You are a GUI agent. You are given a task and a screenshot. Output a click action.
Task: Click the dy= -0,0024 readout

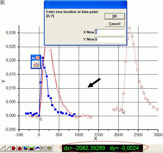124,148
